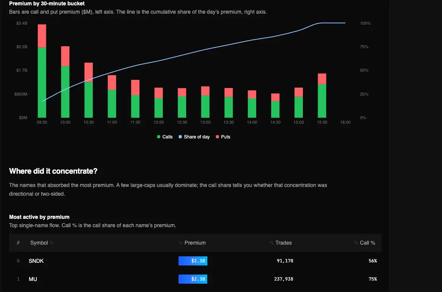
Task: Click the 50% right axis label
Action: point(364,70)
